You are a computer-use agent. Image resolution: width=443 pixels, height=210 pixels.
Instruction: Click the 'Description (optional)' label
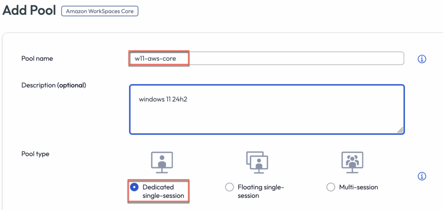click(x=54, y=85)
